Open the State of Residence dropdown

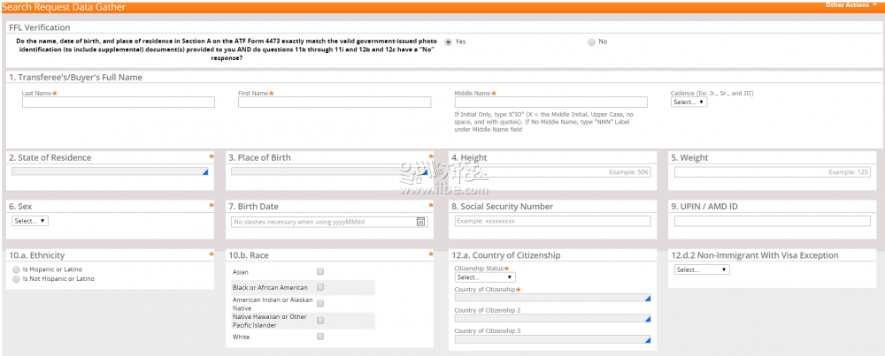(110, 172)
